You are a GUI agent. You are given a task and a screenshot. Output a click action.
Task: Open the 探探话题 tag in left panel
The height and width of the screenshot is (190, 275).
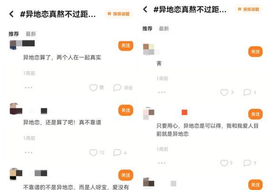point(119,14)
